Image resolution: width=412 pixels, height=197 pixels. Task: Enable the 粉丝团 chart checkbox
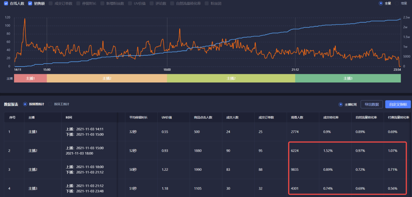click(x=206, y=3)
